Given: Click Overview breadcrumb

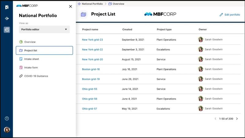Looking at the screenshot, I should pyautogui.click(x=119, y=4).
